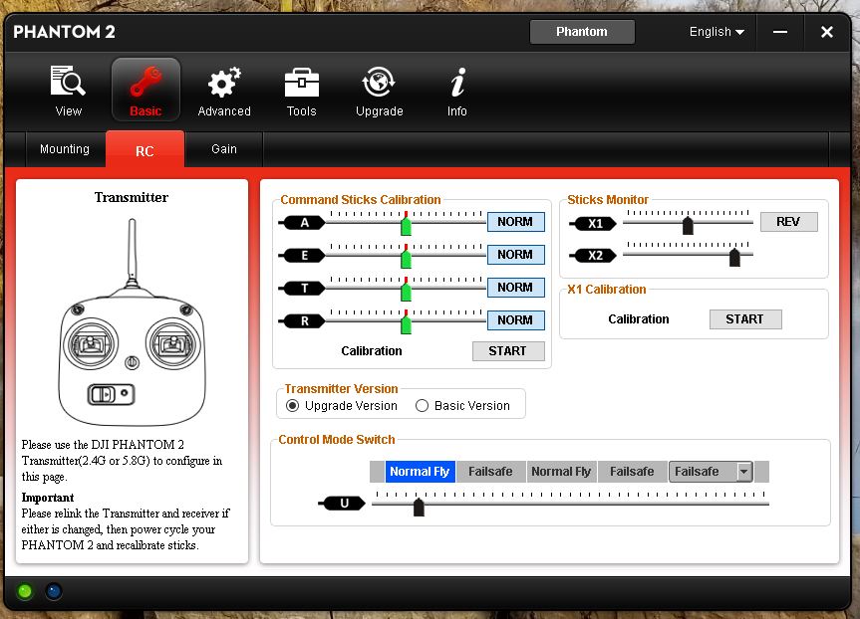Image resolution: width=860 pixels, height=619 pixels.
Task: Open the English language dropdown
Action: pyautogui.click(x=717, y=32)
